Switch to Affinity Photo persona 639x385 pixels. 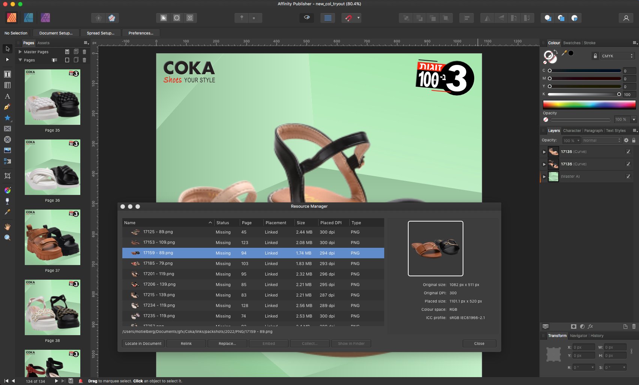pos(45,18)
